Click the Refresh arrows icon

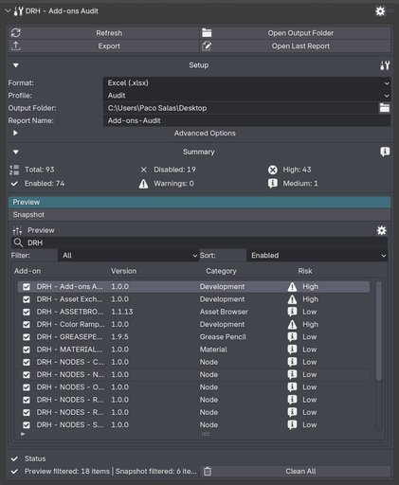pos(16,33)
